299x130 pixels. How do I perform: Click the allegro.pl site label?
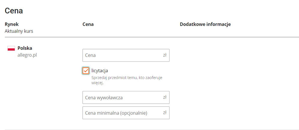[27, 55]
